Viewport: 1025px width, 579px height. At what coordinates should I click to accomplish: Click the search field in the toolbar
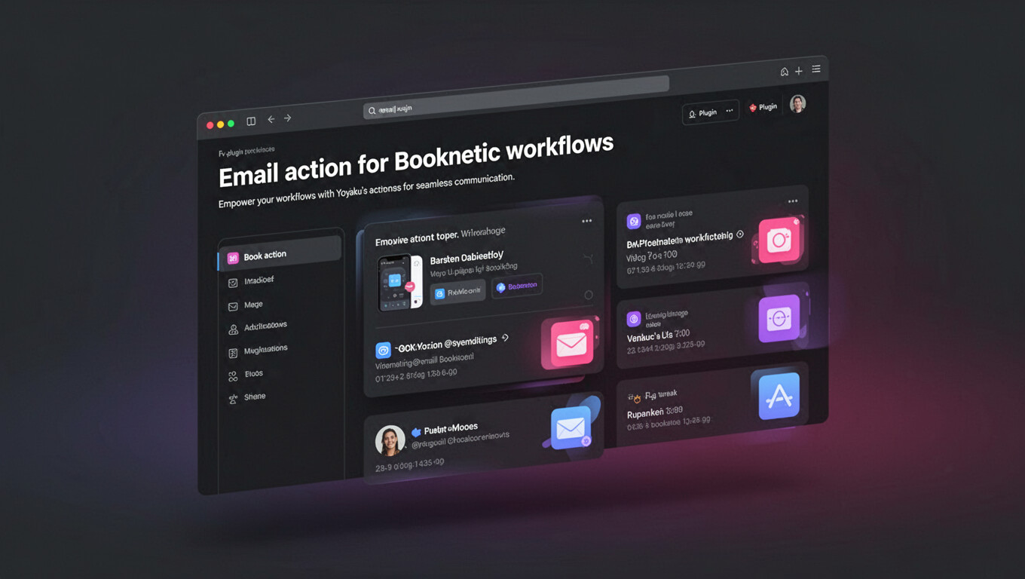click(x=512, y=98)
